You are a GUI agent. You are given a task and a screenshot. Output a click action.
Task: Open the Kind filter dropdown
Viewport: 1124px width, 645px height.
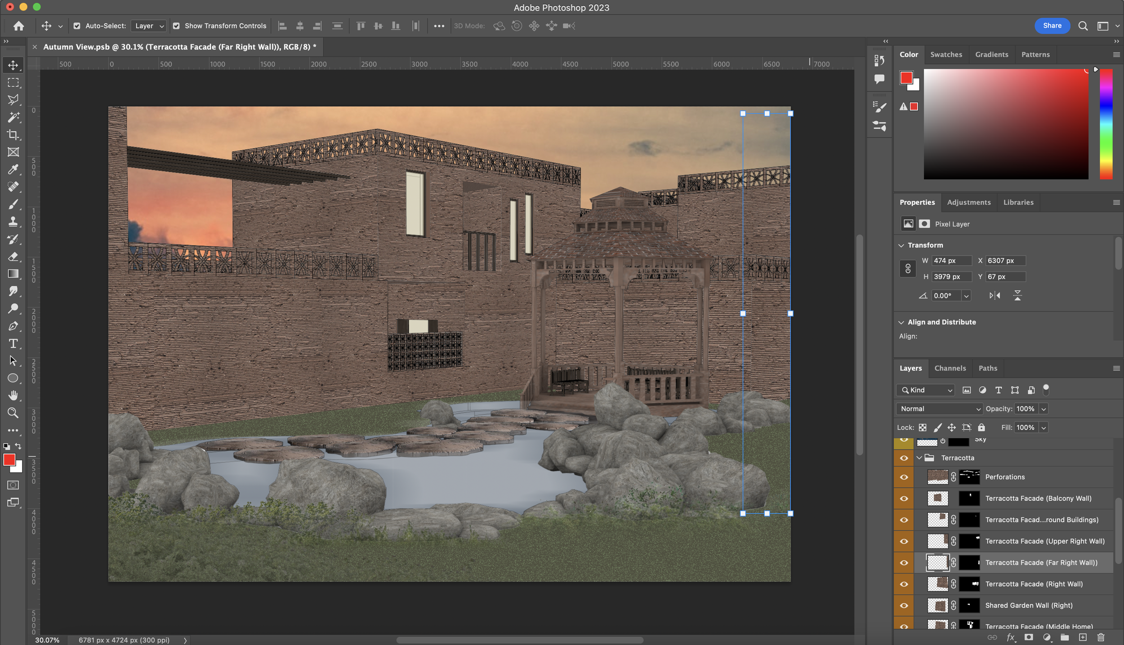[x=925, y=390]
